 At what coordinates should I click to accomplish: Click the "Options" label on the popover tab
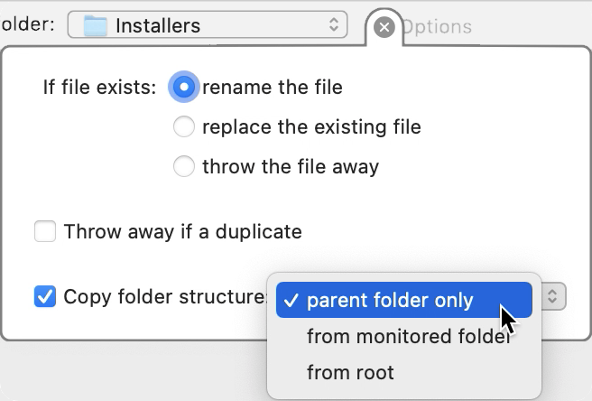point(437,27)
